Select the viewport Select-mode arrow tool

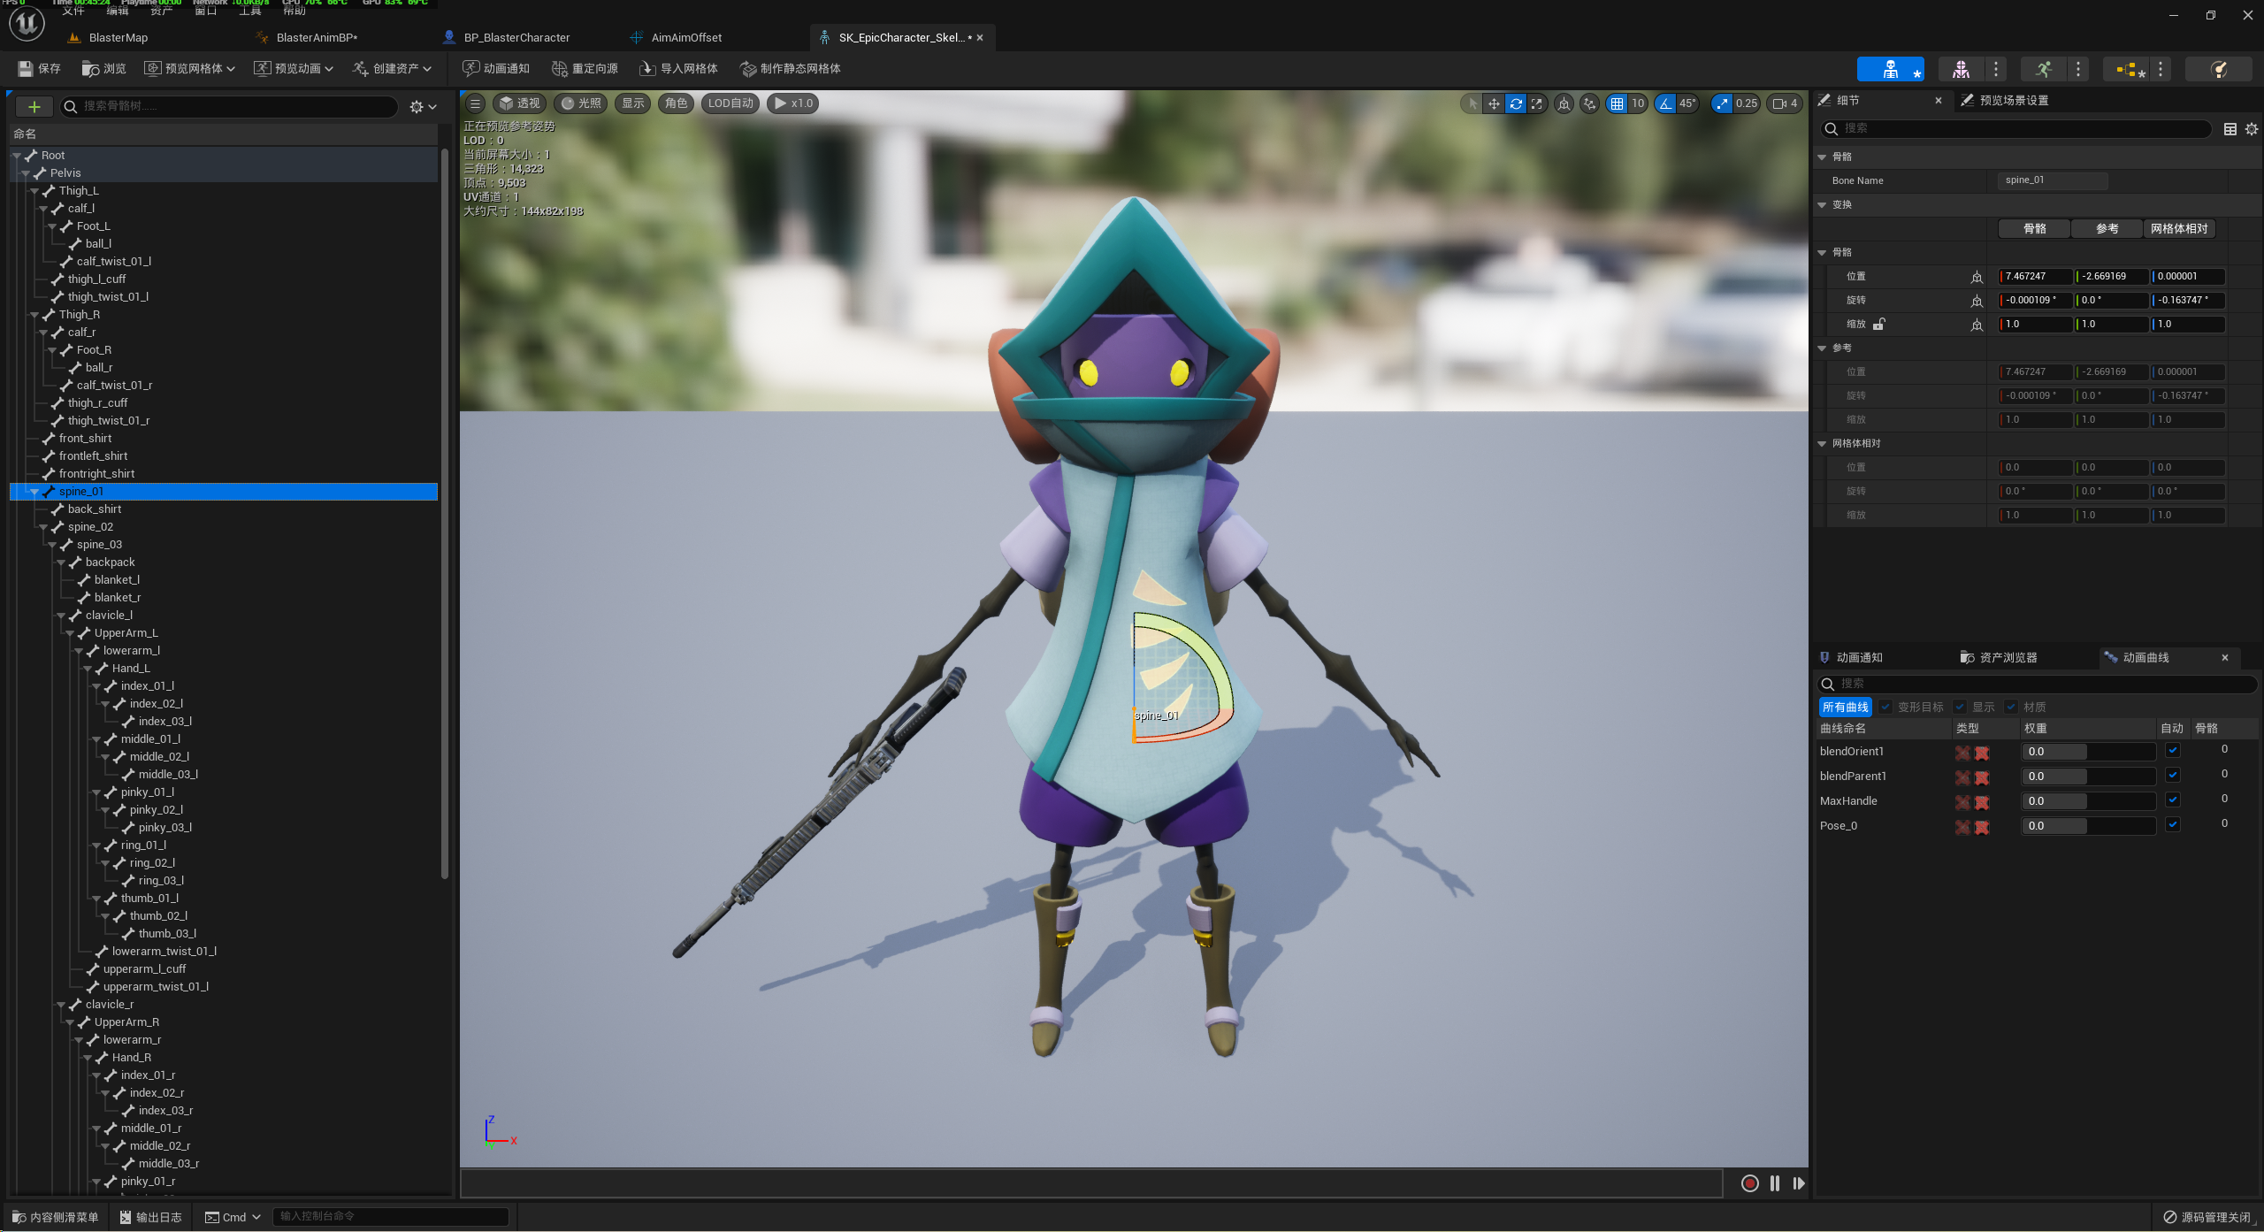click(1472, 103)
